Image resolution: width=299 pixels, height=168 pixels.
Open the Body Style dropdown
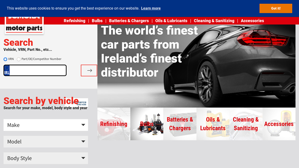pos(46,158)
